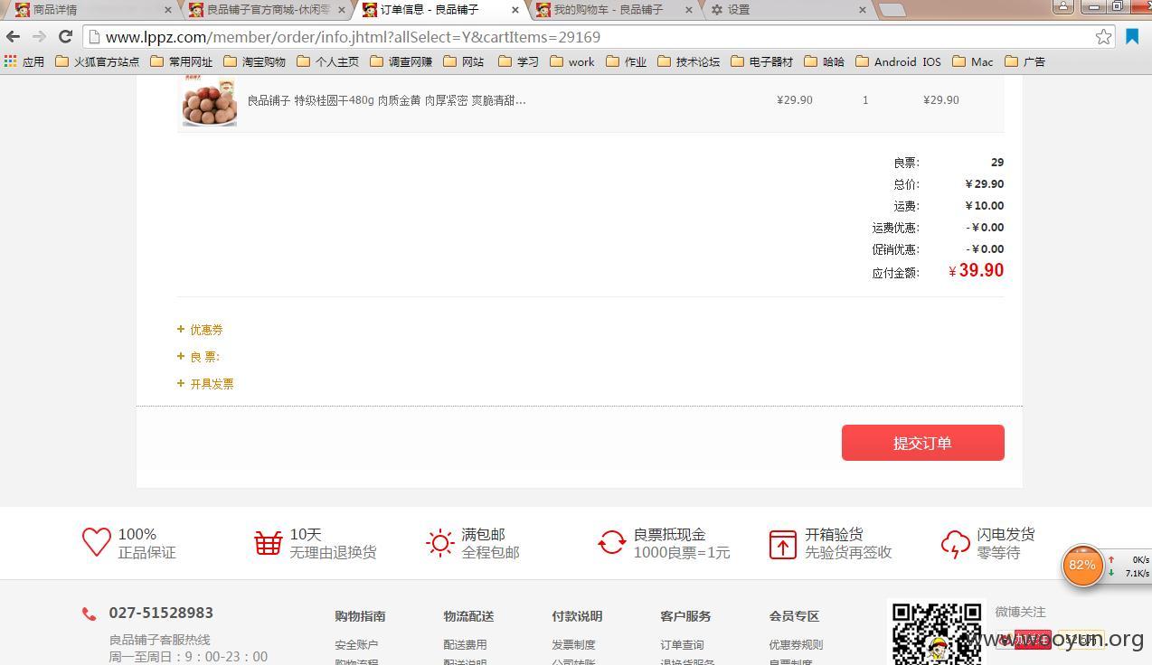The width and height of the screenshot is (1152, 665).
Task: Click the sun 满包邮 icon
Action: click(x=440, y=542)
